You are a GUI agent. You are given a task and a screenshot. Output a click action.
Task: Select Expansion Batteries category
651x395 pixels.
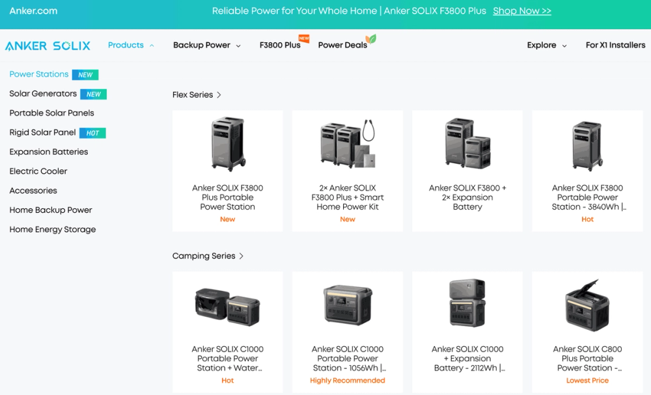tap(49, 152)
